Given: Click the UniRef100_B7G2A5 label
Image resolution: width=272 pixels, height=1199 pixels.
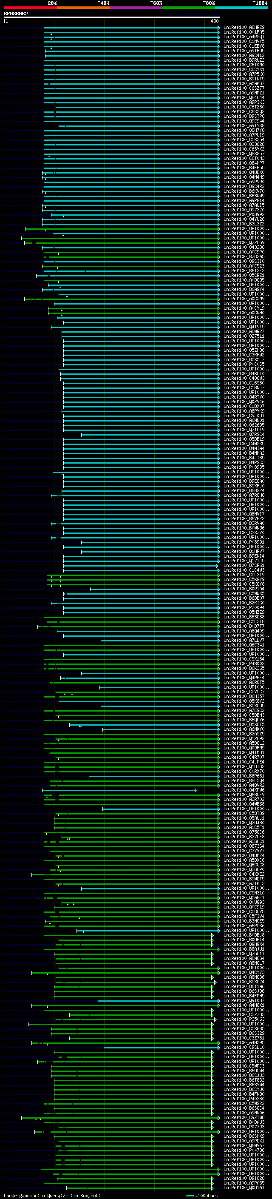Looking at the screenshot, I should click(x=244, y=257).
